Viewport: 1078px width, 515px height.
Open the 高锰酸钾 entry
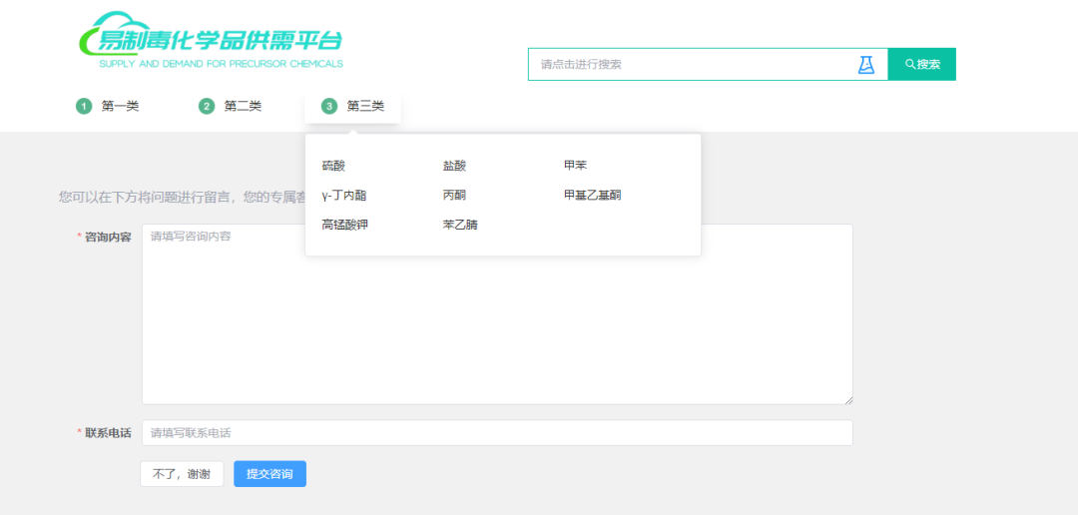[344, 226]
